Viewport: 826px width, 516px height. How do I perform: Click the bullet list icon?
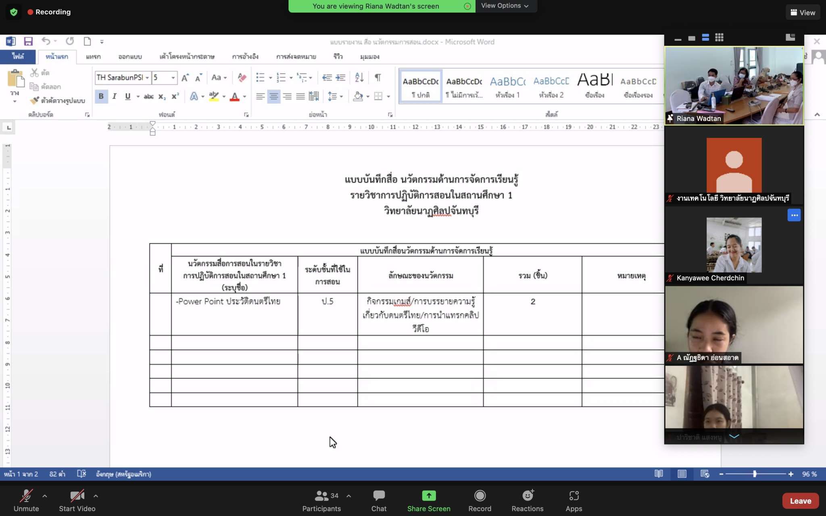click(261, 77)
